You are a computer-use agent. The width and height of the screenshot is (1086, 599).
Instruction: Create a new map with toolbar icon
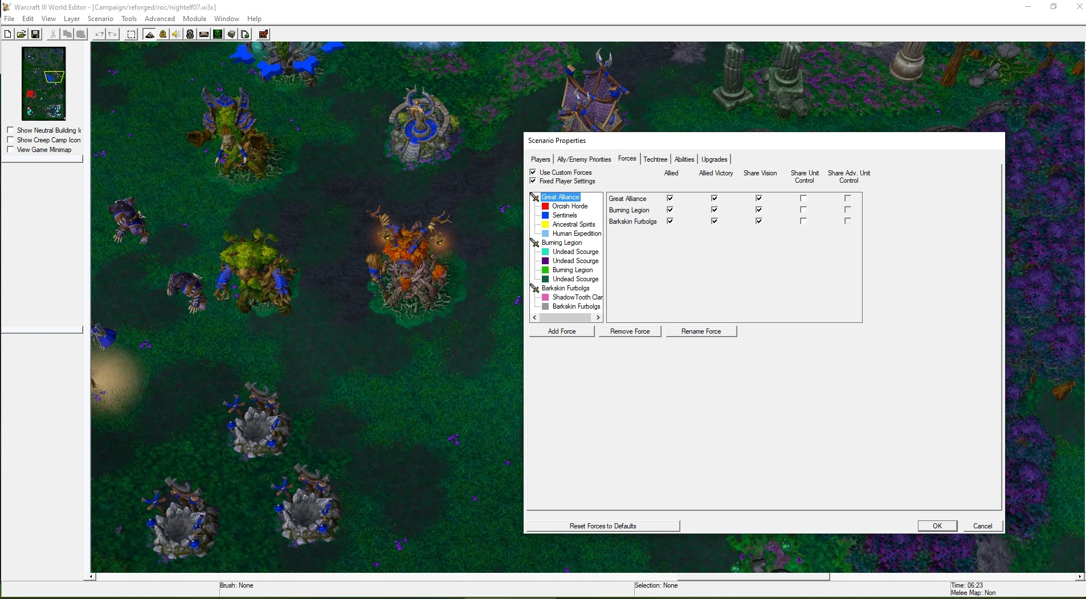tap(8, 34)
